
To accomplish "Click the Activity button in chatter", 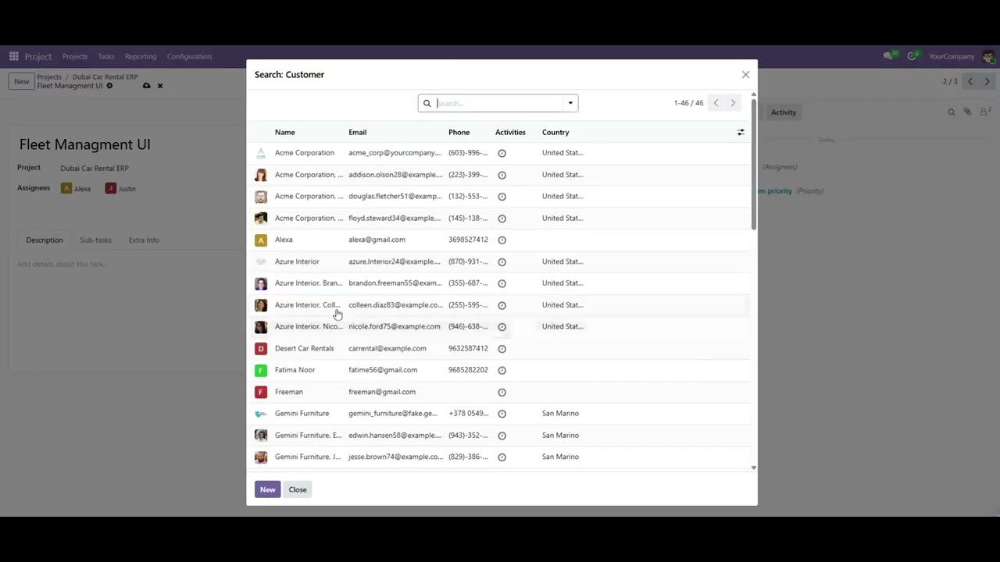I will pos(784,112).
